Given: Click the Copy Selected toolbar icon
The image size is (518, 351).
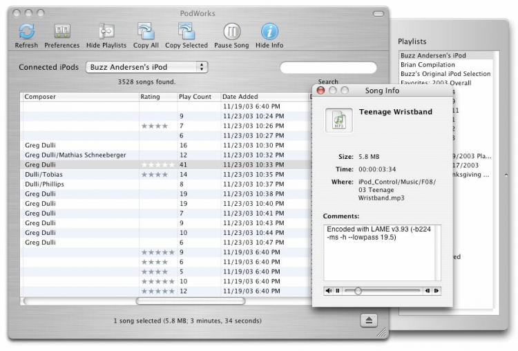Looking at the screenshot, I should 186,31.
